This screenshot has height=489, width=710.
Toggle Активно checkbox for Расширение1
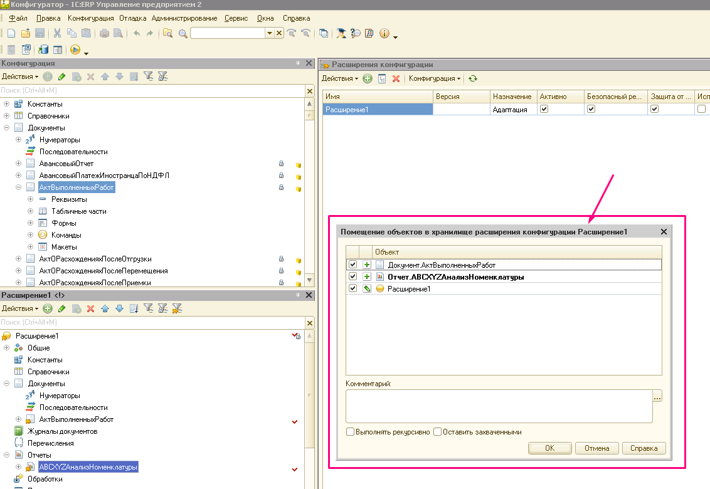(544, 108)
